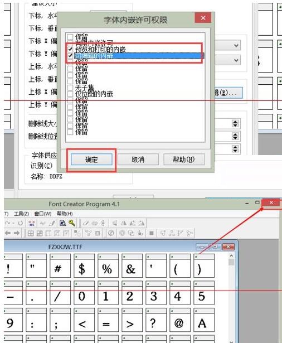The width and height of the screenshot is (282, 343).
Task: Click the mirror triangles icon
Action: pyautogui.click(x=124, y=223)
